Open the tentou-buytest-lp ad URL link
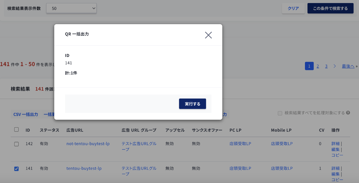Image resolution: width=359 pixels, height=183 pixels. (84, 168)
